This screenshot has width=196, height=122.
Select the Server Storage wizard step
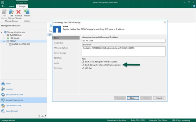pos(60,53)
